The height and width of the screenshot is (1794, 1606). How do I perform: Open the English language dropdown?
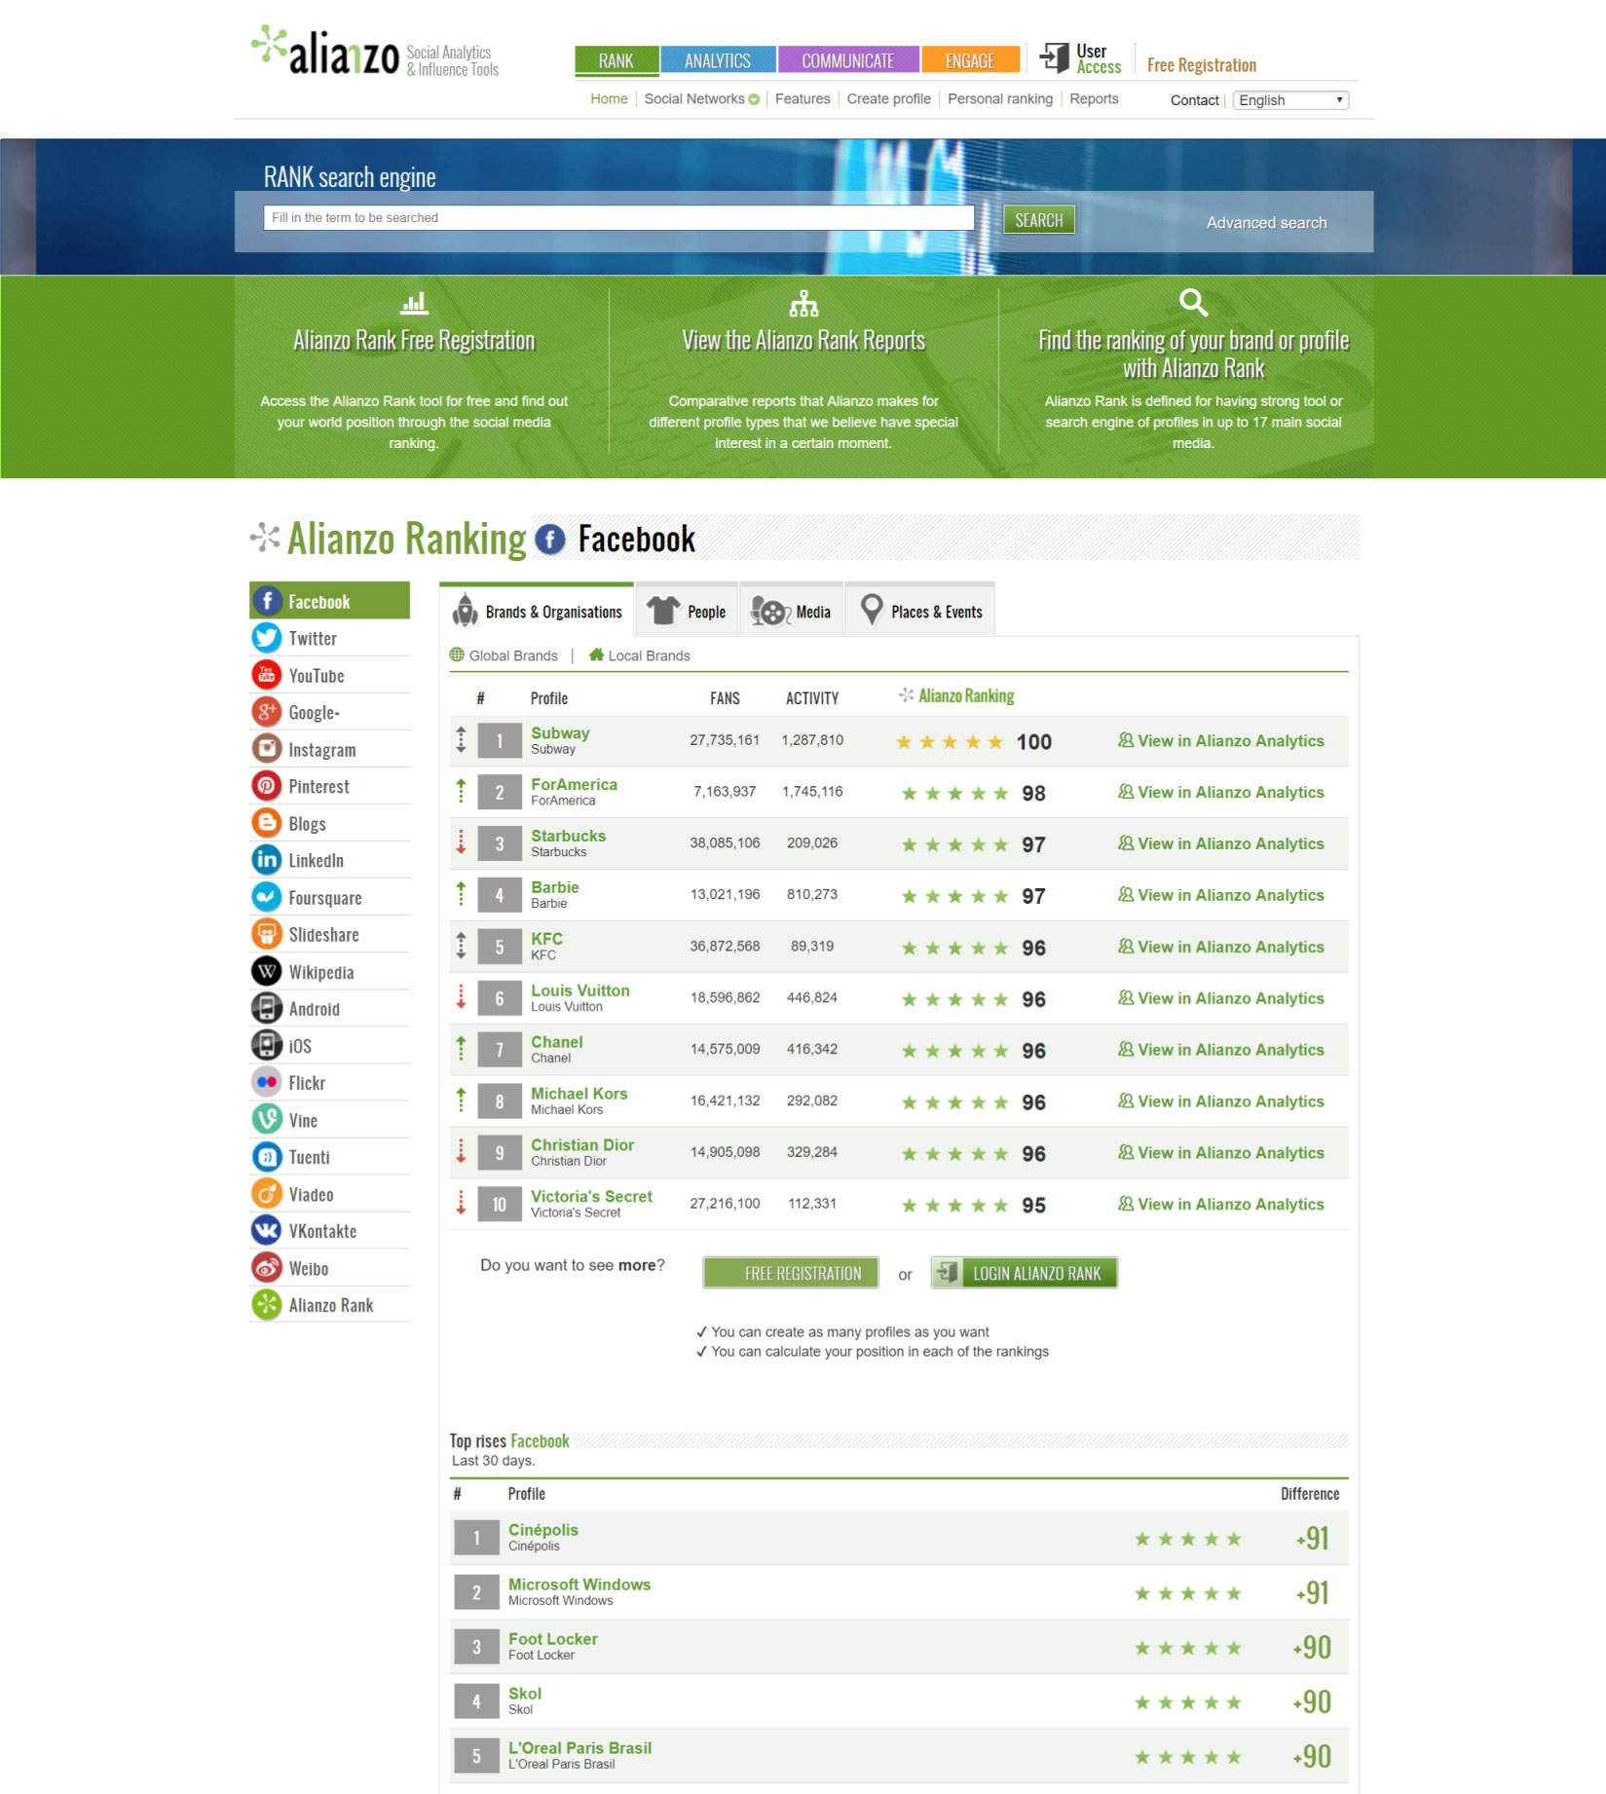tap(1289, 100)
